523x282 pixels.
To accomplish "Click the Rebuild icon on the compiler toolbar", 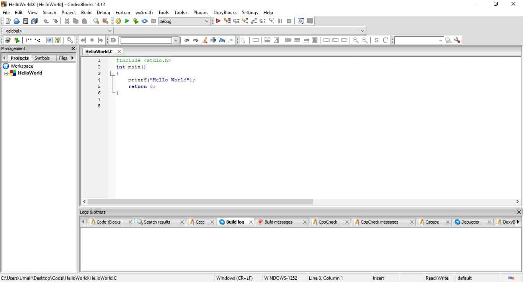I will [144, 21].
